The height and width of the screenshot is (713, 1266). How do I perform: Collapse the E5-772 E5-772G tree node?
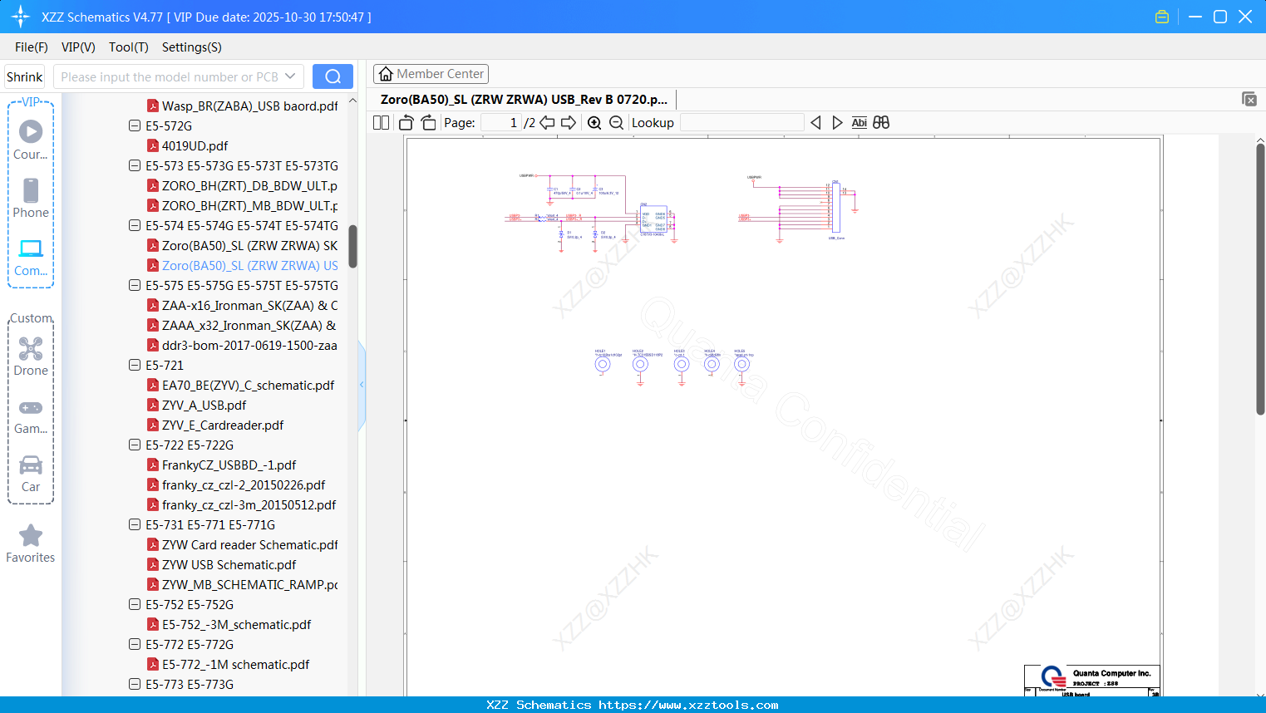tap(135, 644)
